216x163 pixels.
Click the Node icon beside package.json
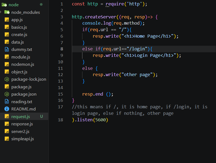7,94
